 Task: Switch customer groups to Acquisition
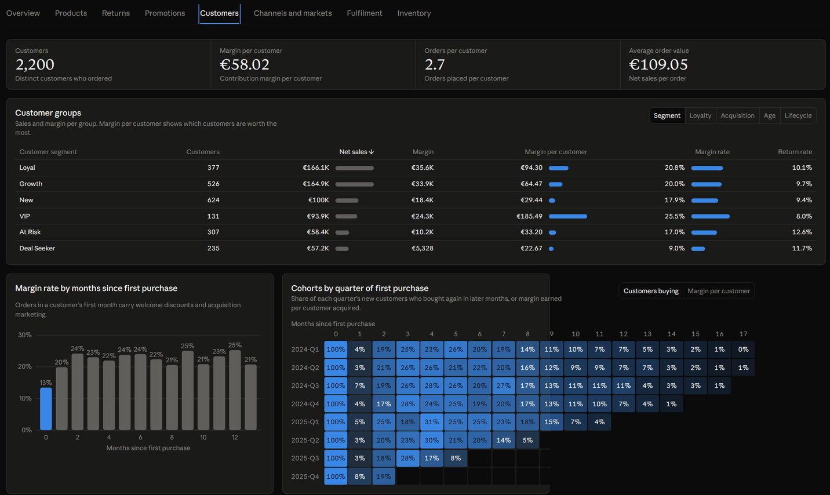737,115
